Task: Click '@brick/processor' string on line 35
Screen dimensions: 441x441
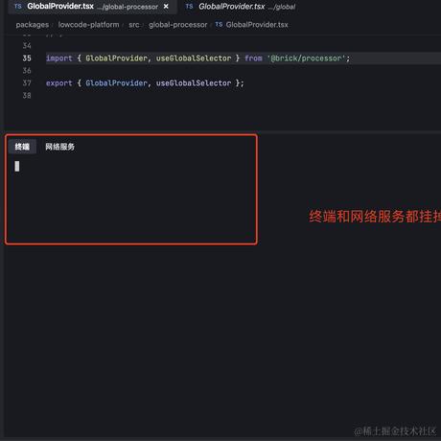Action: (x=307, y=58)
